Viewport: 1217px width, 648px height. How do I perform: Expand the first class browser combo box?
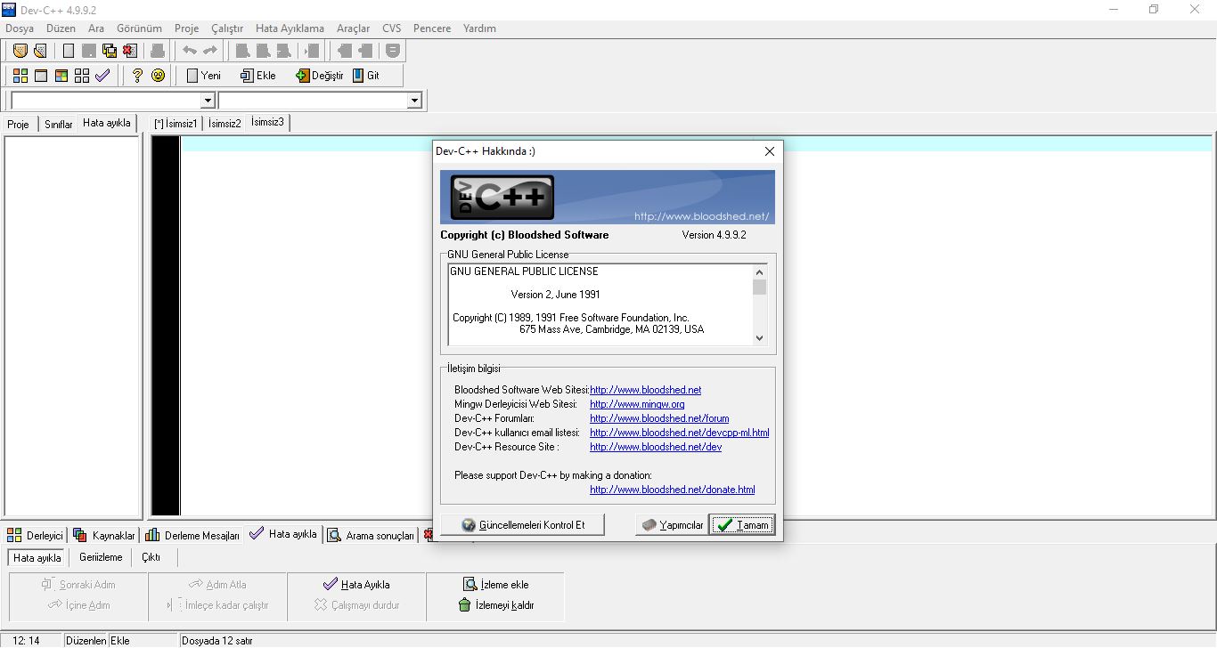pyautogui.click(x=208, y=101)
